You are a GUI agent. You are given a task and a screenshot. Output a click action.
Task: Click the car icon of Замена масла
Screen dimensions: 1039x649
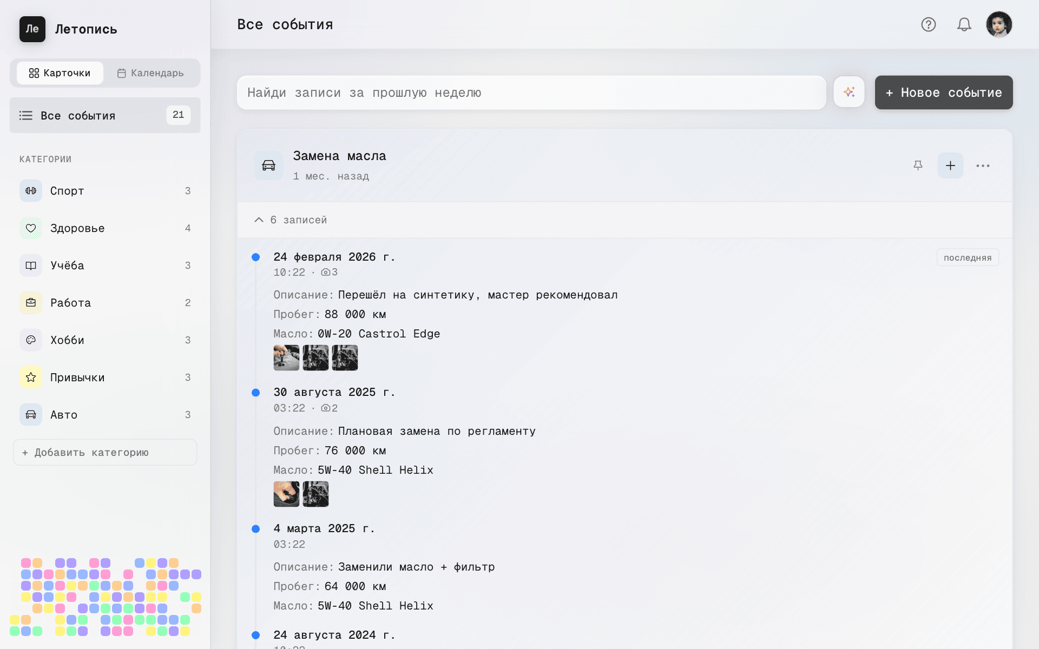tap(268, 165)
